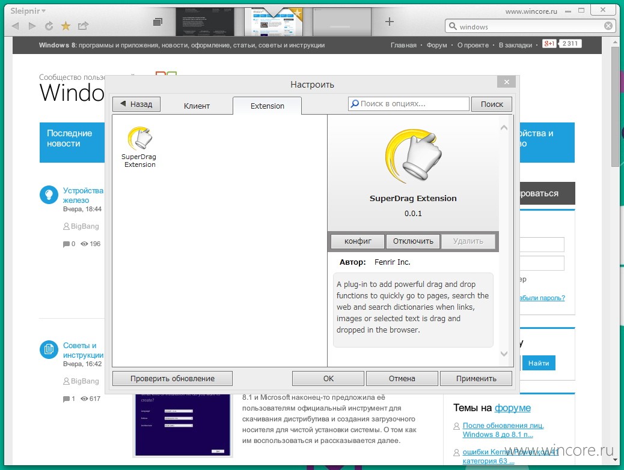Click the Google +1 badge
The width and height of the screenshot is (624, 470).
(549, 44)
